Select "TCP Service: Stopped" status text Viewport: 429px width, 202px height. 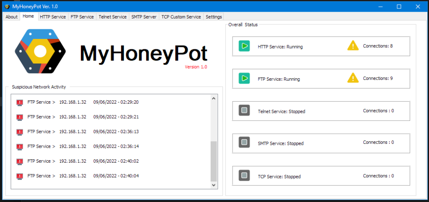[x=279, y=176]
